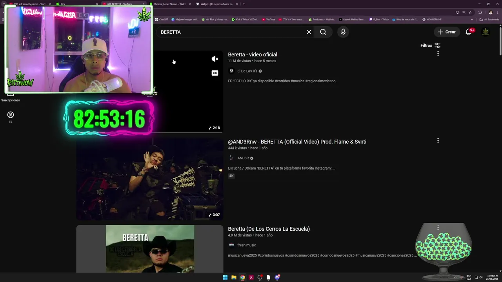This screenshot has height=282, width=502.
Task: Open the Tú sidebar section
Action: [11, 117]
